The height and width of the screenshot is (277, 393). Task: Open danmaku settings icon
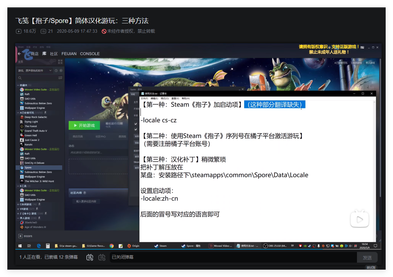click(x=102, y=257)
